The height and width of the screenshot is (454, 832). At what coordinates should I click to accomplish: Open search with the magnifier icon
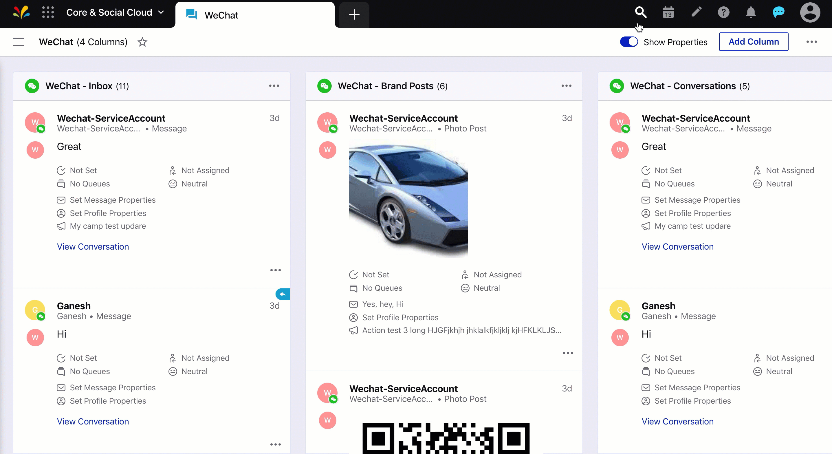(x=640, y=12)
